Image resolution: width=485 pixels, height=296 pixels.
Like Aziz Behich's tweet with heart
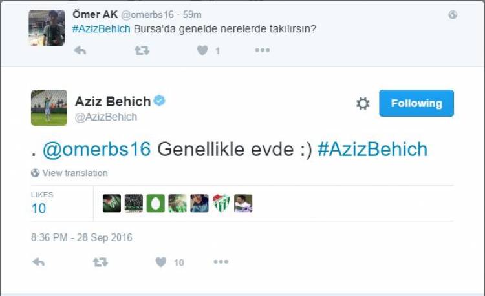(x=161, y=262)
